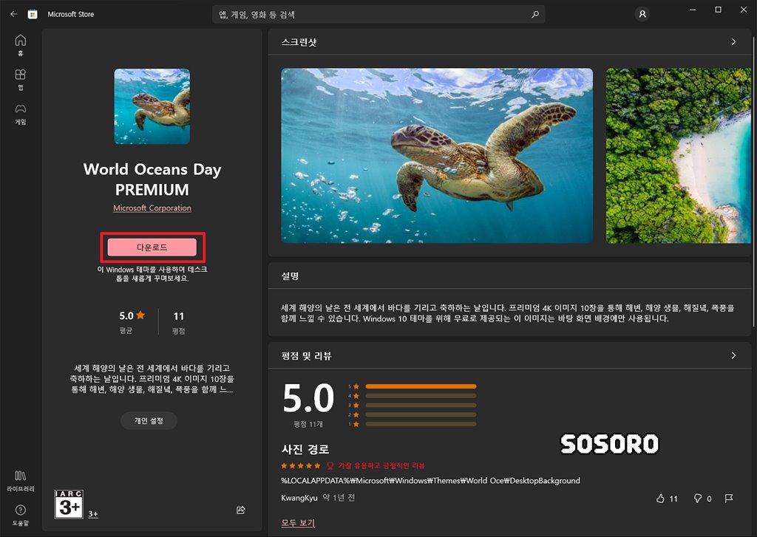Open the Gaming section in sidebar
Screen dimensions: 757x537
click(x=20, y=114)
